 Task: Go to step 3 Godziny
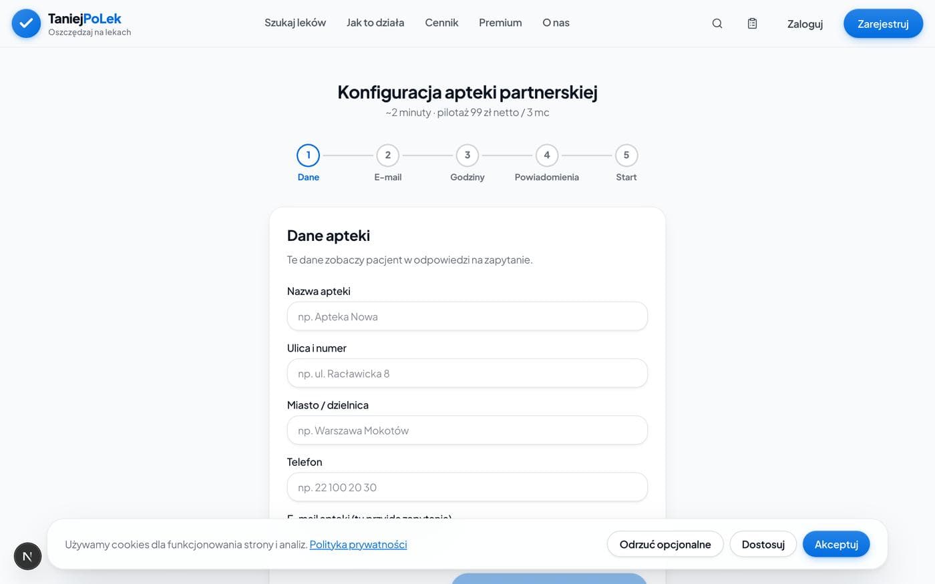[467, 155]
